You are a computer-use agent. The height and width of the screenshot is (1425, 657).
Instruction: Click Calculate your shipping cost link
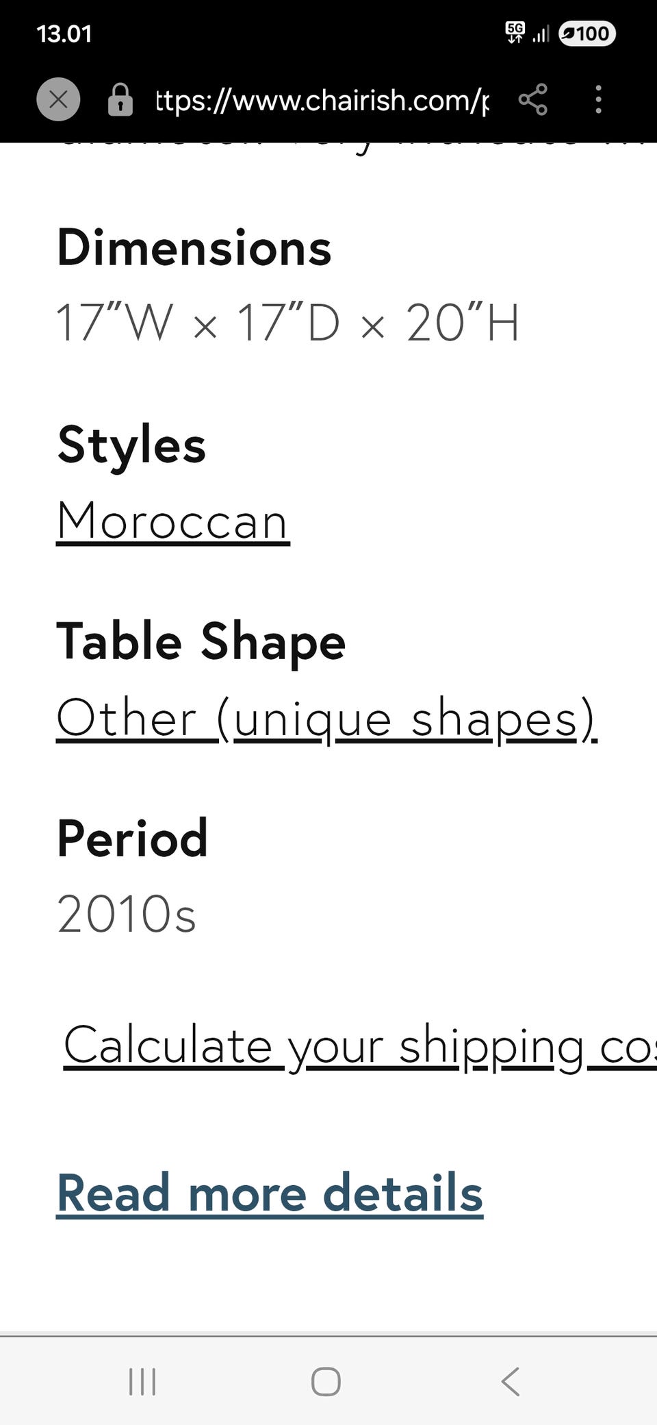pos(359,1046)
